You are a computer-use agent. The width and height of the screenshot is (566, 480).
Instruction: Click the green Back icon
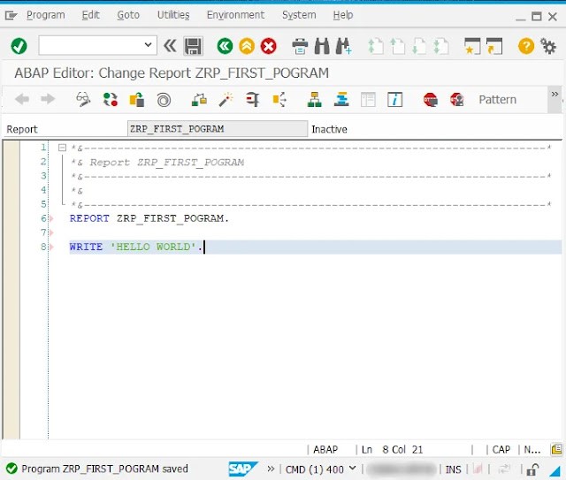click(x=225, y=46)
